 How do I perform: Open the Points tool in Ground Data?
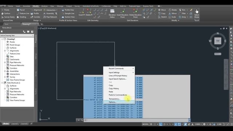pos(5,10)
